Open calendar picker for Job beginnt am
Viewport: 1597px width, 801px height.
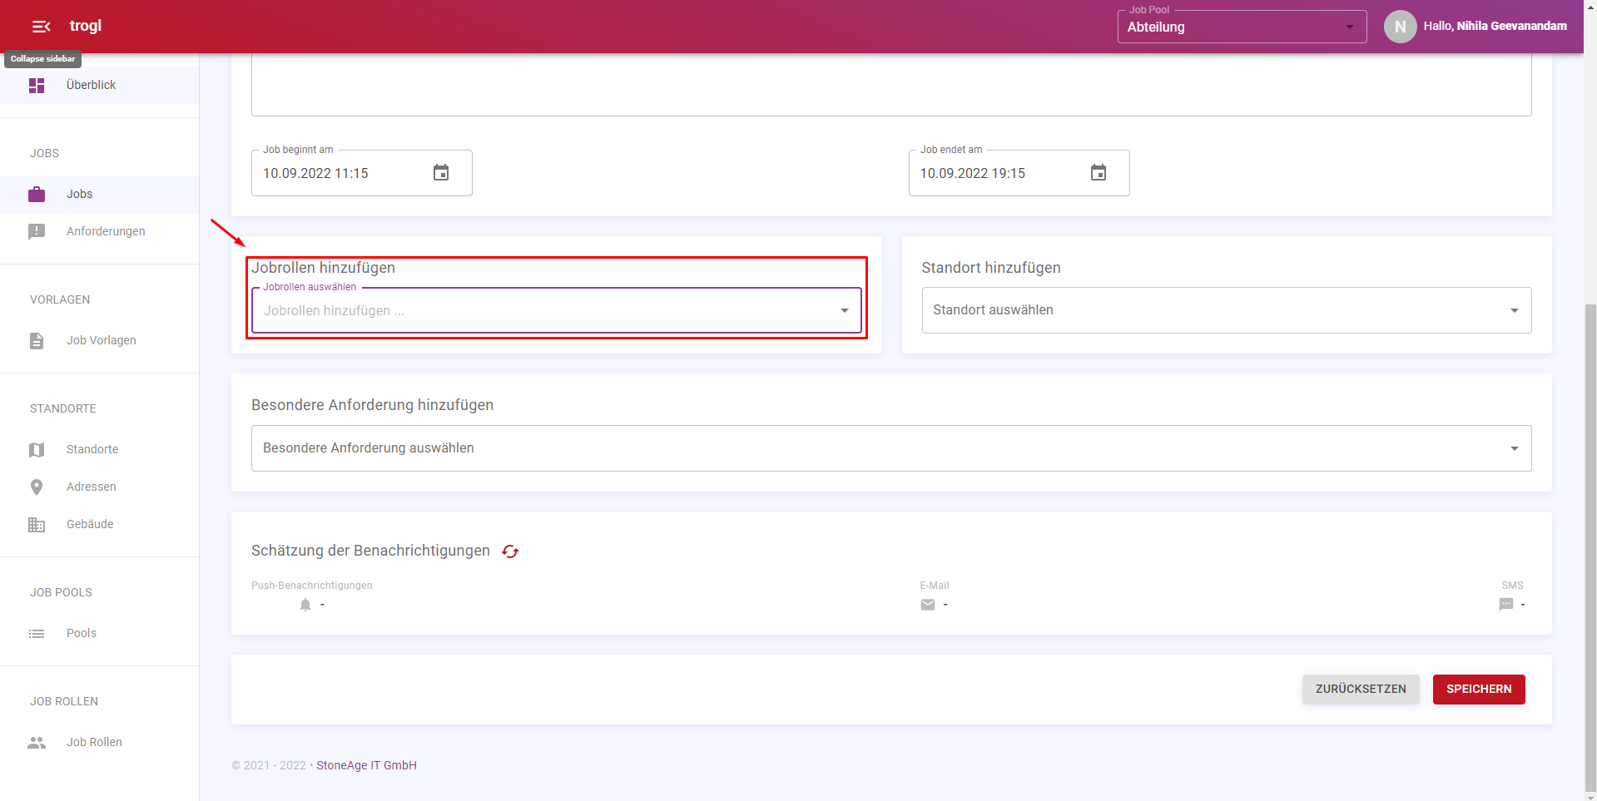[x=441, y=173]
